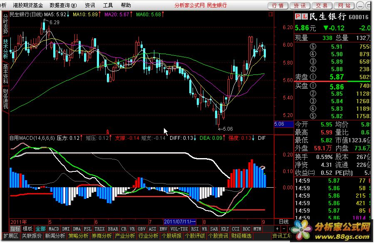Open the 个股评级 tab
The width and height of the screenshot is (374, 243).
(x=195, y=236)
